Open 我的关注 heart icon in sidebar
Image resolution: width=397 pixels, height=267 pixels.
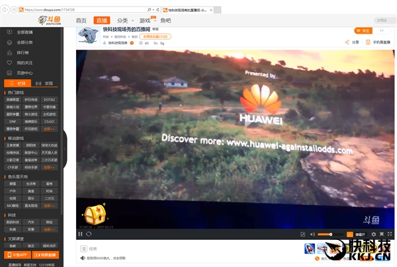coord(24,62)
